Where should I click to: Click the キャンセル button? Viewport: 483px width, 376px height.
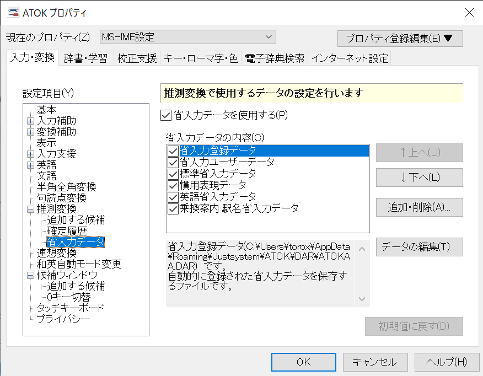[375, 362]
